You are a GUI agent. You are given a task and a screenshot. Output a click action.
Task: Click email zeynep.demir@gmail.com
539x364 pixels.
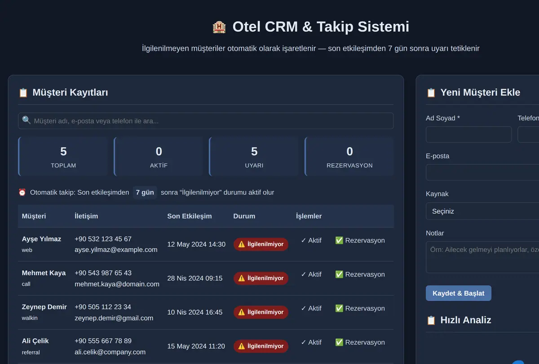click(x=114, y=318)
